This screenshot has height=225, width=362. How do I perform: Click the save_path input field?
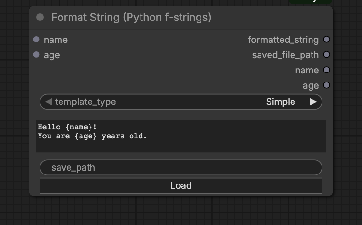tap(181, 167)
